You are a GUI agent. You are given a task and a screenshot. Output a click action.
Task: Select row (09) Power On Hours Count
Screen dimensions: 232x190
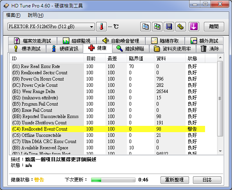pos(108,79)
